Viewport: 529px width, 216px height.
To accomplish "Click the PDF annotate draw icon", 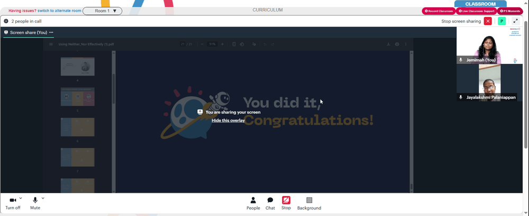I will click(254, 44).
